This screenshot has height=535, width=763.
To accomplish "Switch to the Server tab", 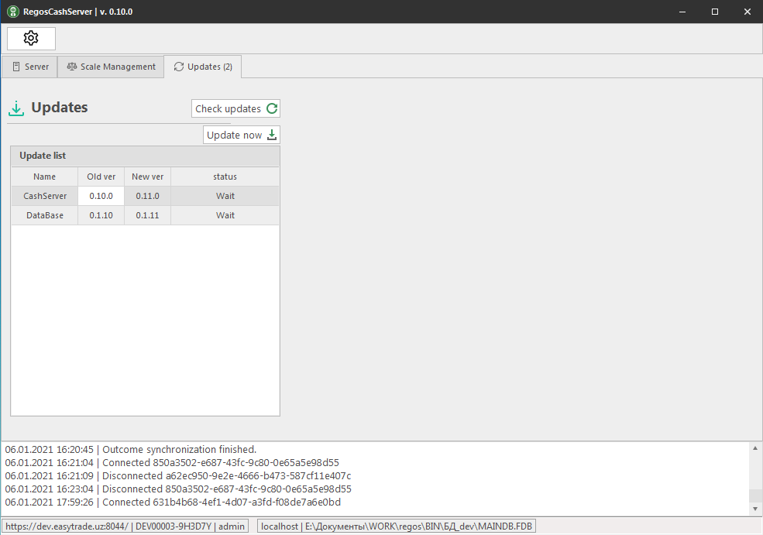I will click(x=29, y=67).
